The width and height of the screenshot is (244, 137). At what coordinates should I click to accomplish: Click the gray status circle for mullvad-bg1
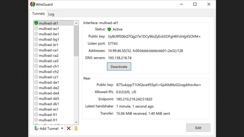[x=36, y=39]
